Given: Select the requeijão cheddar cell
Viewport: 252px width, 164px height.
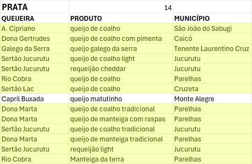Looking at the screenshot, I should 121,69.
